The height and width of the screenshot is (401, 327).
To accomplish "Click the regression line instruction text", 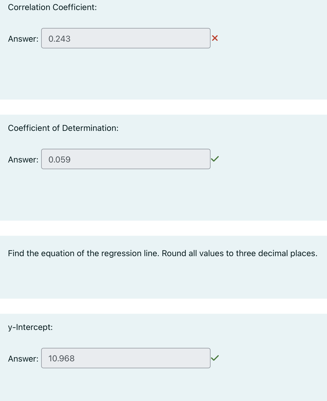I will pos(163,253).
